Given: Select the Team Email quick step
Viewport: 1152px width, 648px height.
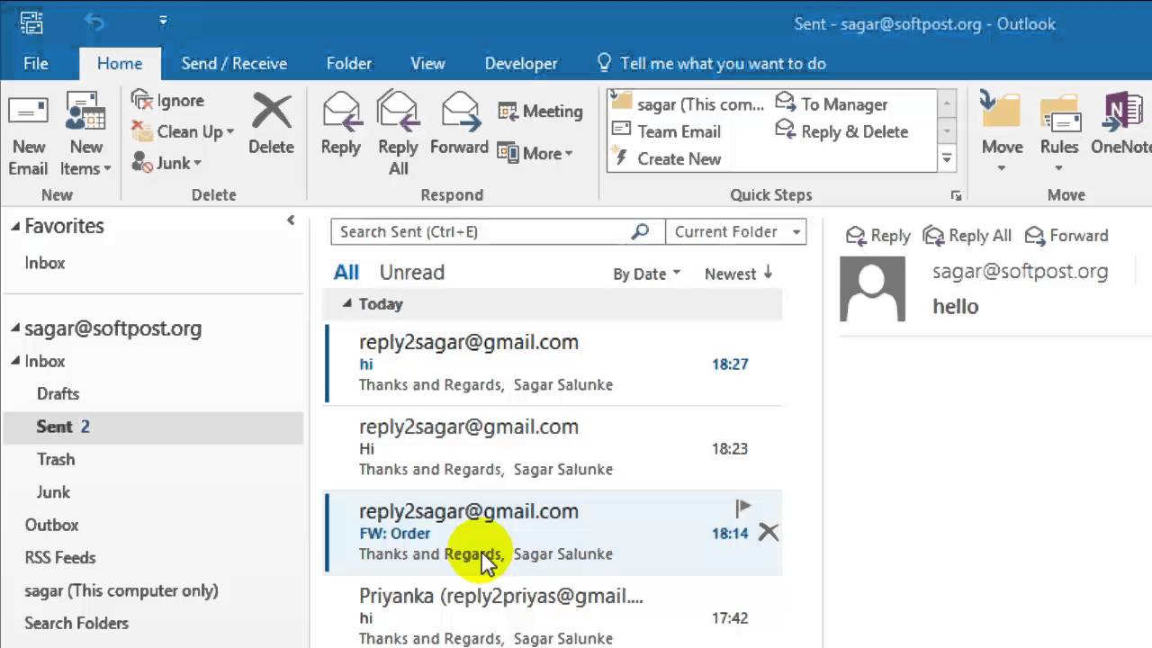Looking at the screenshot, I should click(666, 131).
